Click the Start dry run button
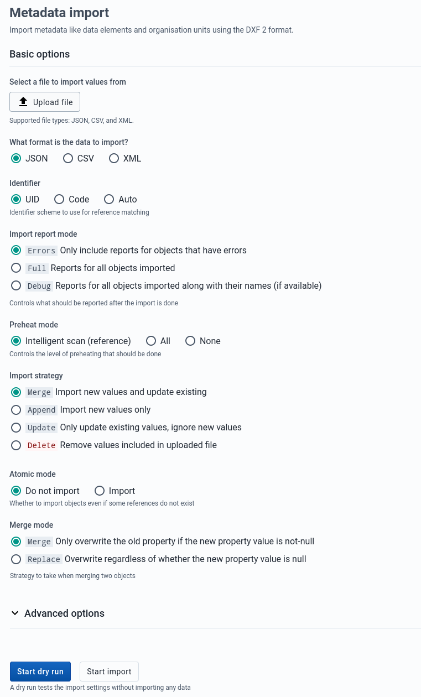This screenshot has height=697, width=421. [40, 672]
